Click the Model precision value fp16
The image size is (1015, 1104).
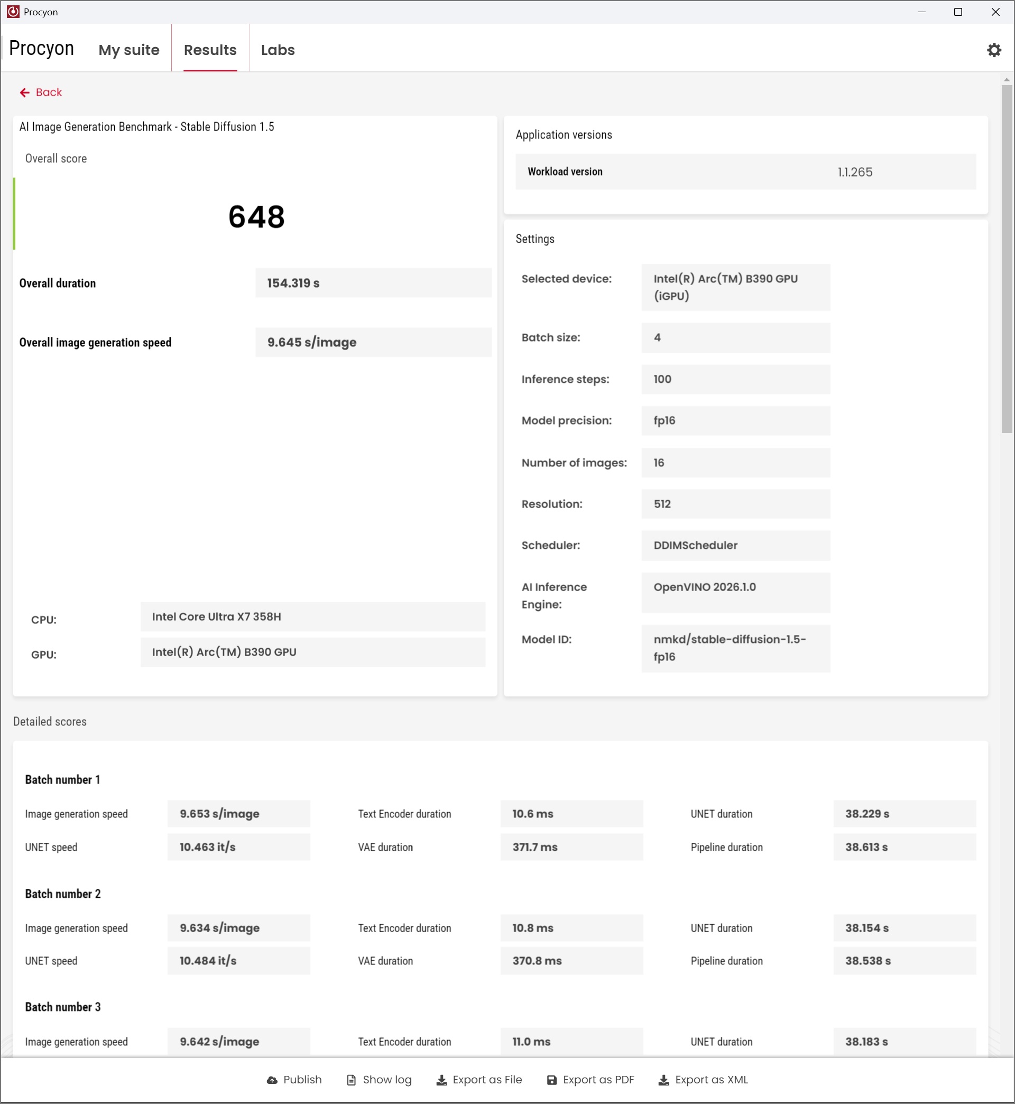click(x=736, y=421)
